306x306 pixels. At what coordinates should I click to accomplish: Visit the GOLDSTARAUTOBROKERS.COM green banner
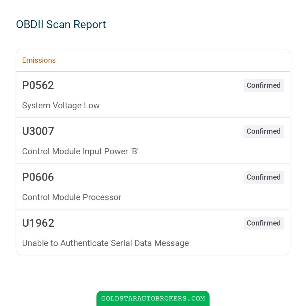pyautogui.click(x=153, y=298)
